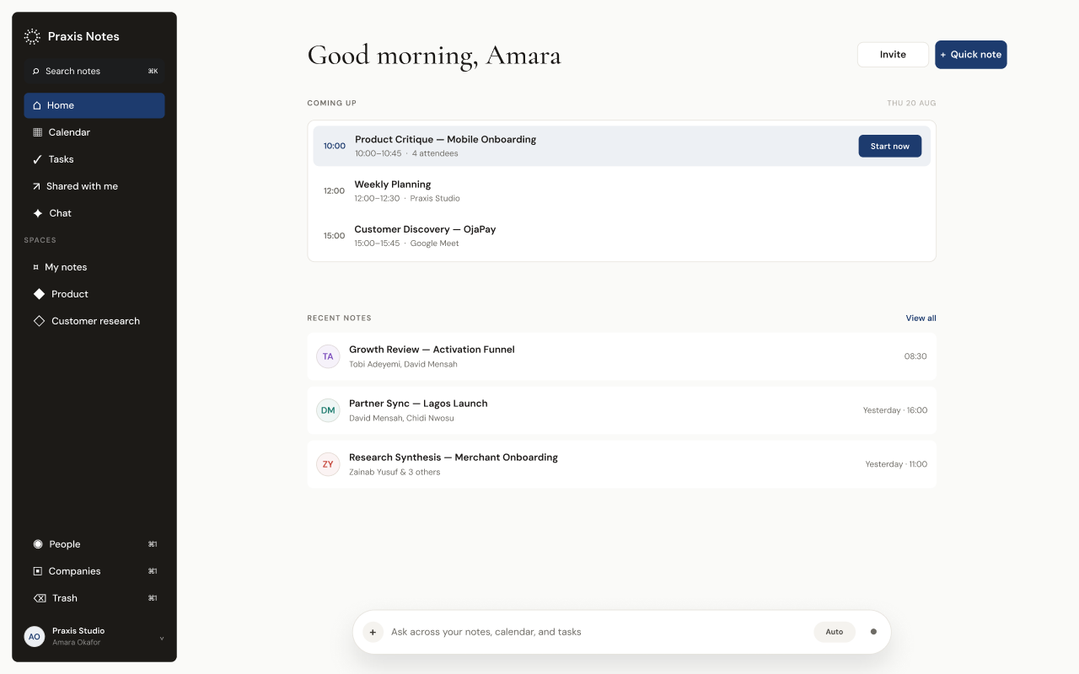Screen dimensions: 1079x674
Task: Focus the Search notes field
Action: pyautogui.click(x=94, y=72)
